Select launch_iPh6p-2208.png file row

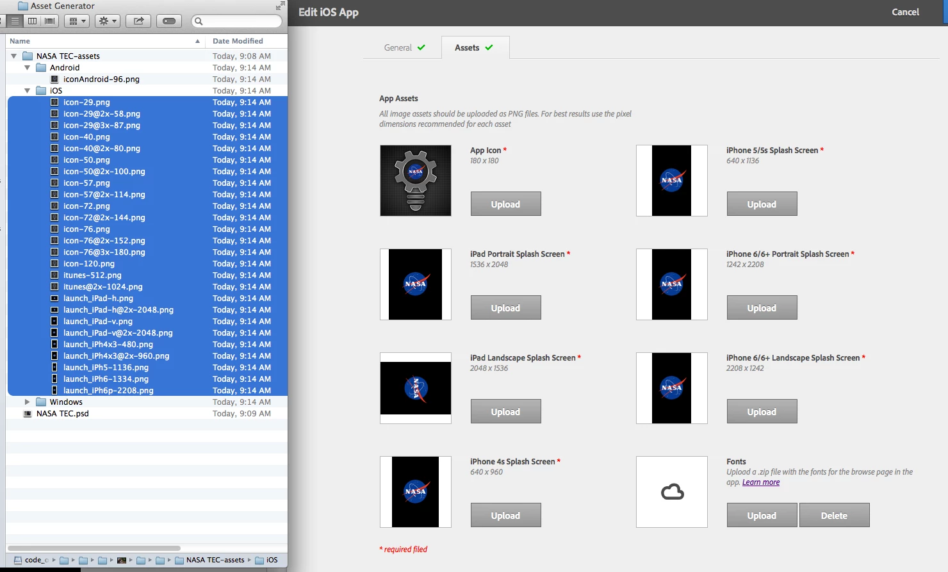click(147, 390)
